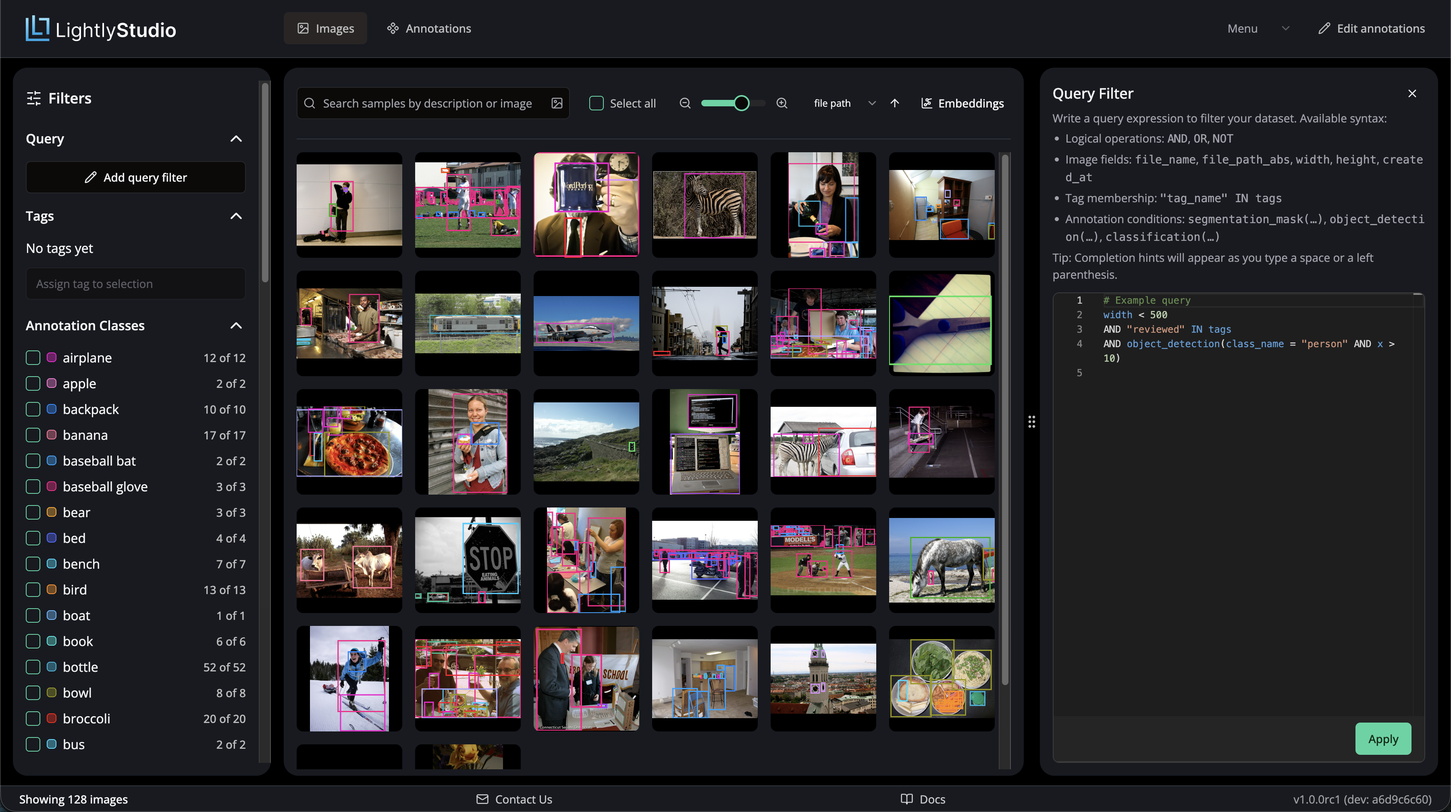Click the 'Showing 128 images' status text
Image resolution: width=1451 pixels, height=812 pixels.
(73, 799)
